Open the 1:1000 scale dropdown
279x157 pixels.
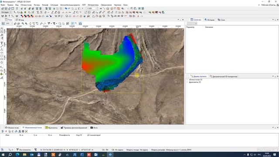(92, 8)
